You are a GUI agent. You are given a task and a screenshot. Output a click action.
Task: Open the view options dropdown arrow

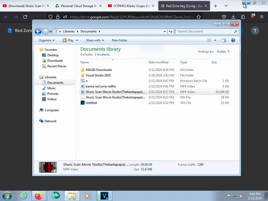point(215,40)
